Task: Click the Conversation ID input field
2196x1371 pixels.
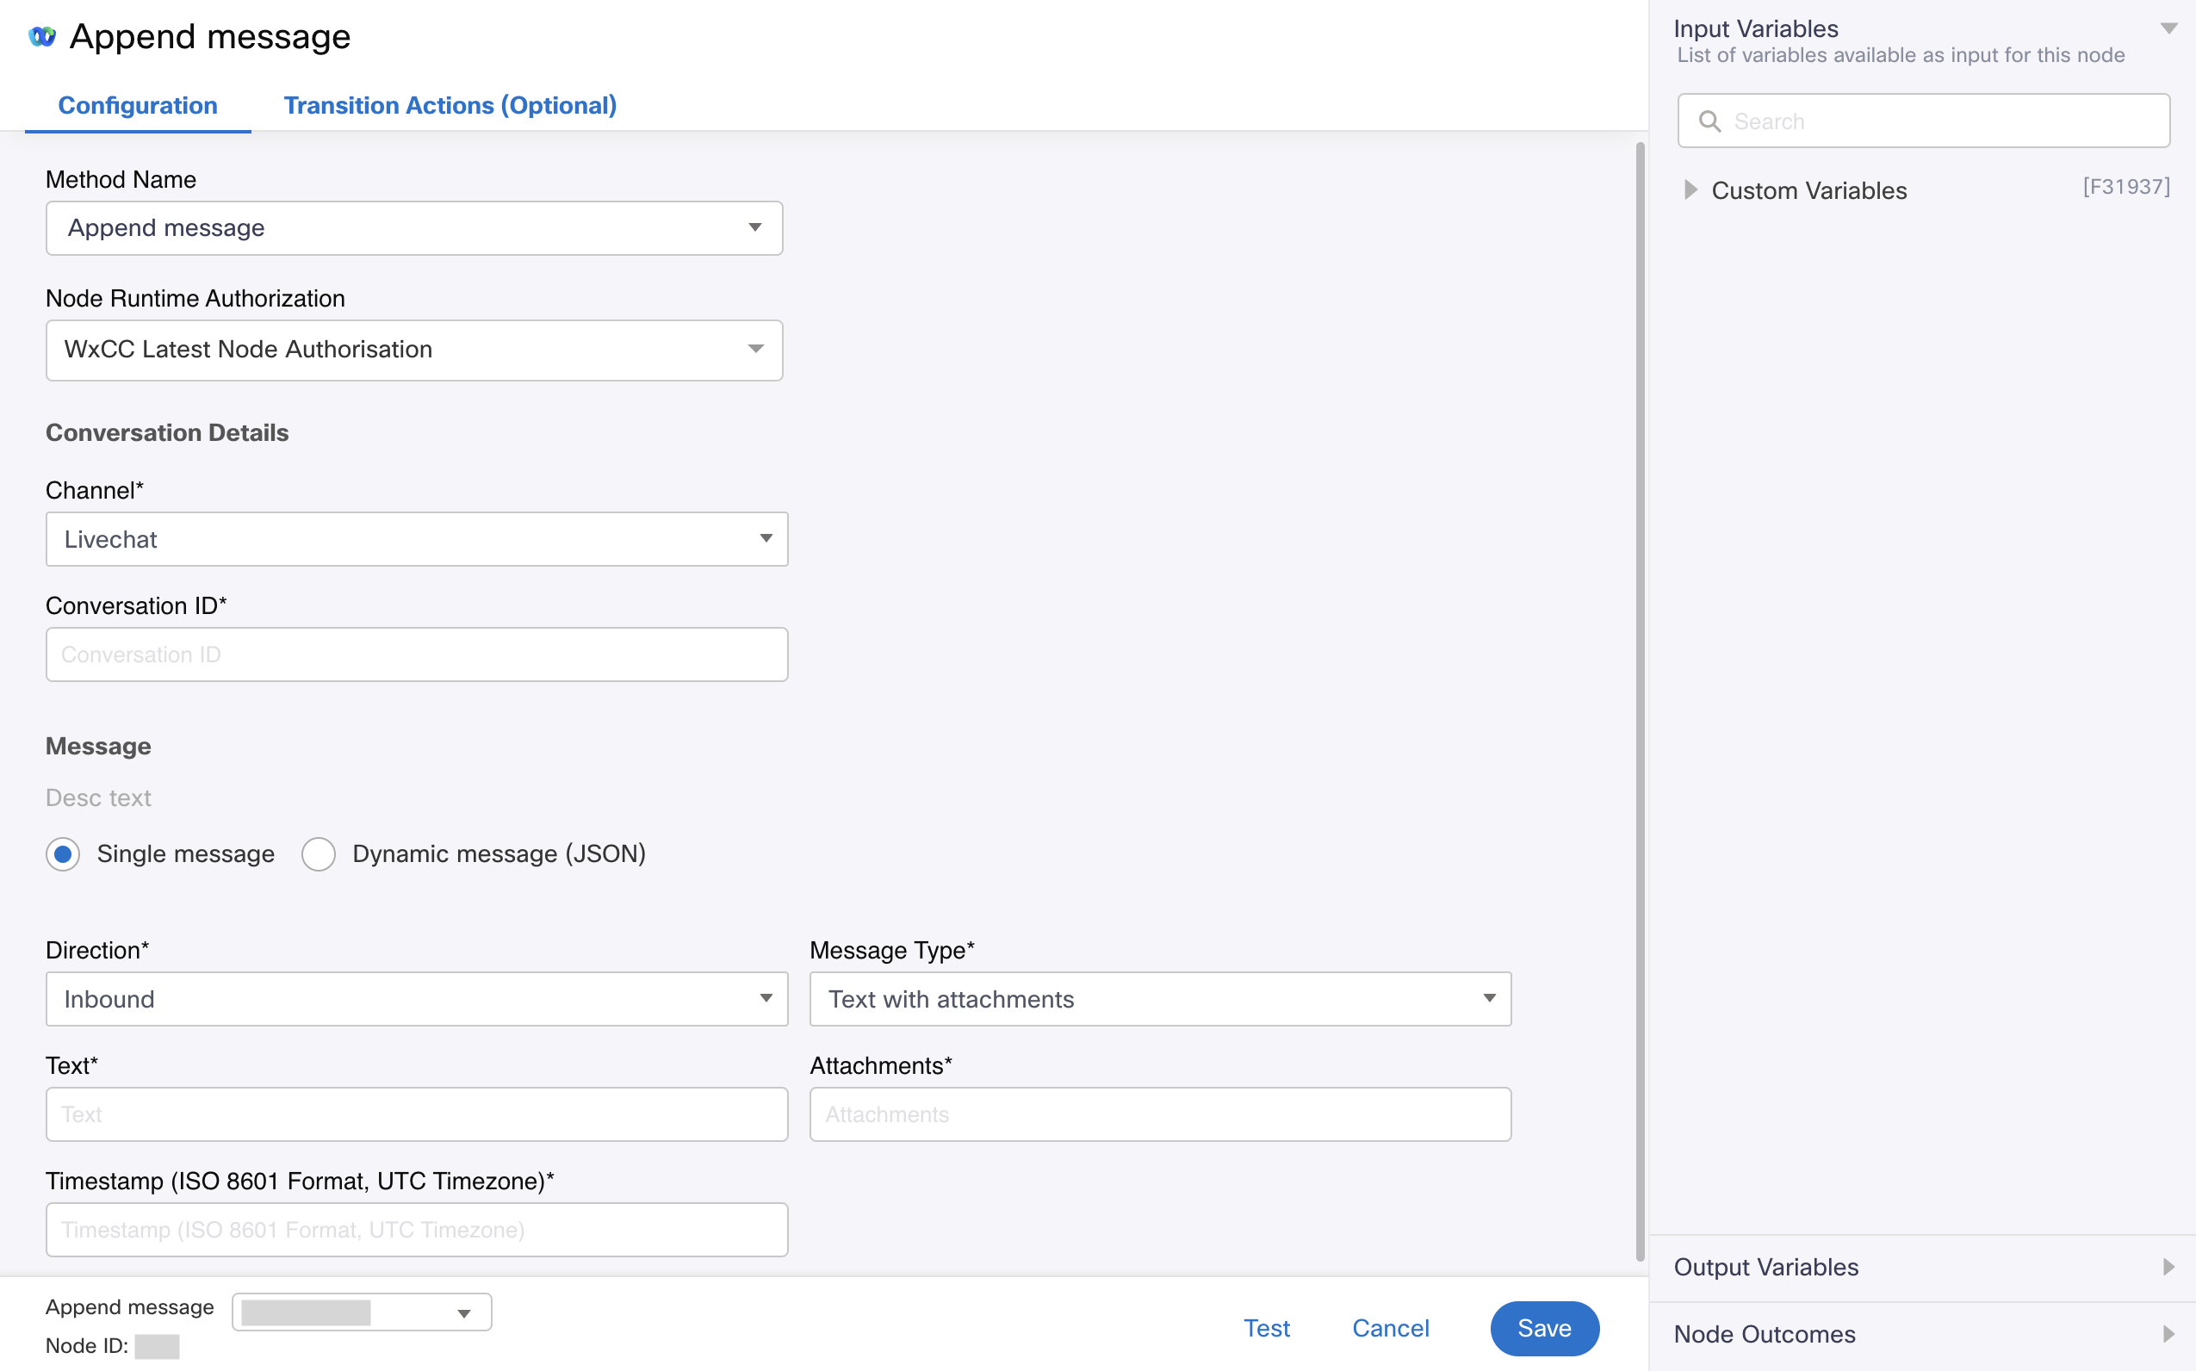Action: point(415,654)
